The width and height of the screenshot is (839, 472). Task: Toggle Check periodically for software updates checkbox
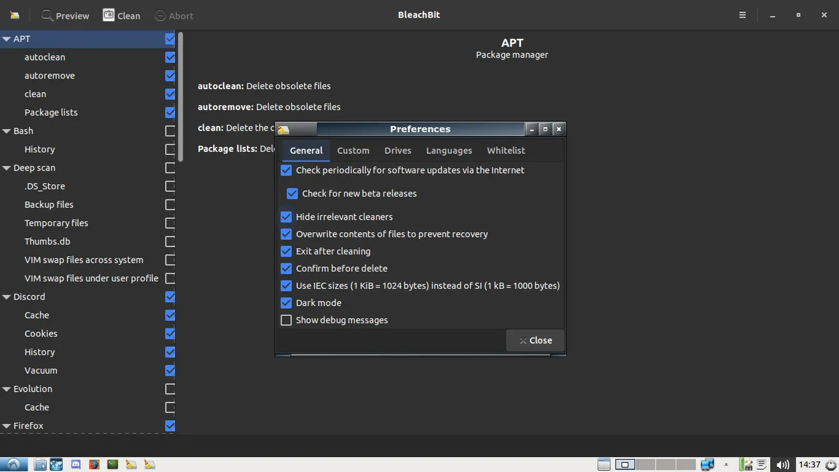286,170
